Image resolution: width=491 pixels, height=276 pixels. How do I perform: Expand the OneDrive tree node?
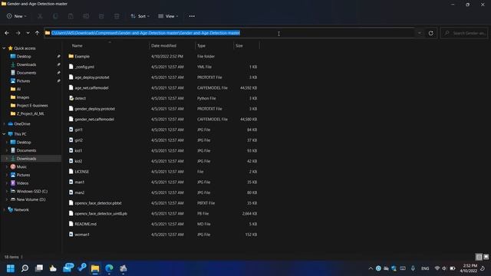point(4,124)
